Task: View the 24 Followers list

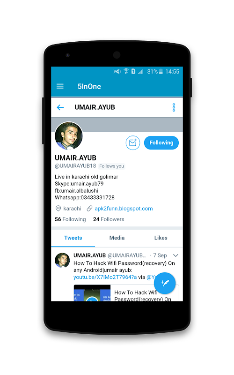Action: [x=109, y=219]
